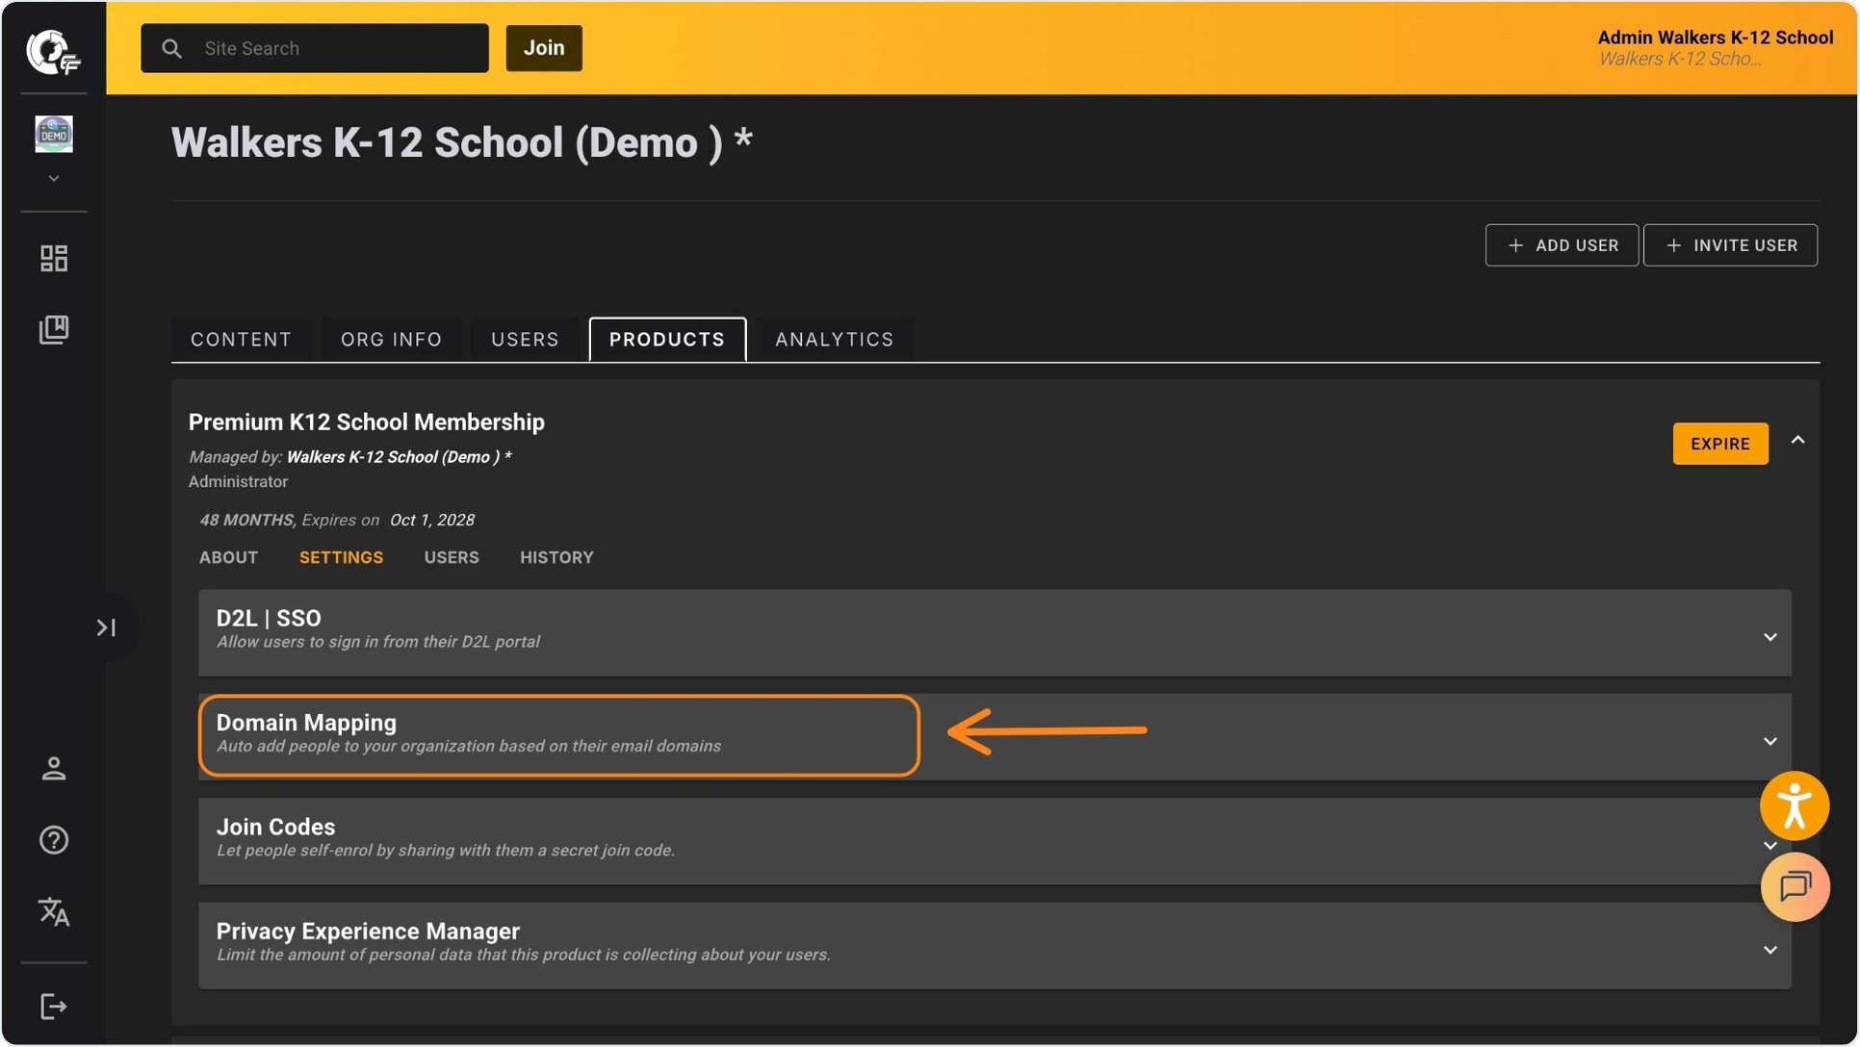
Task: Expand the D2L | SSO settings section
Action: 1770,636
